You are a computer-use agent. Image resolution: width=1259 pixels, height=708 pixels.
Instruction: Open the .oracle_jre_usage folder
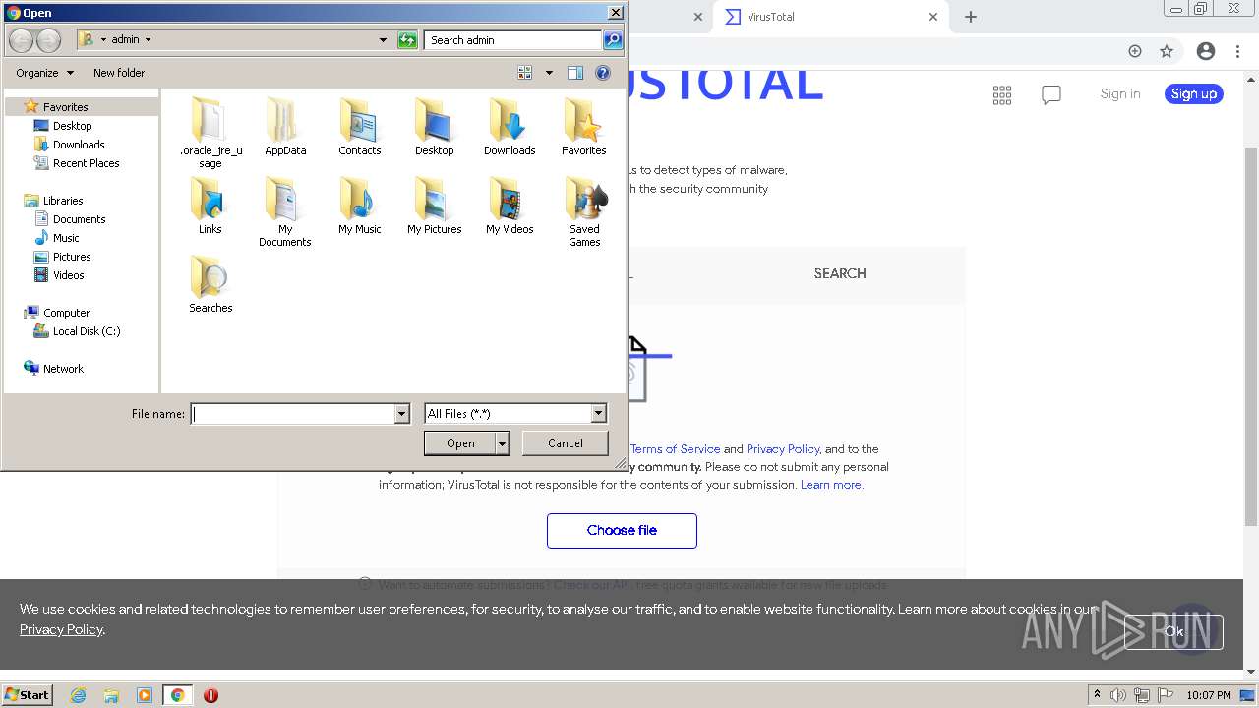coord(210,132)
